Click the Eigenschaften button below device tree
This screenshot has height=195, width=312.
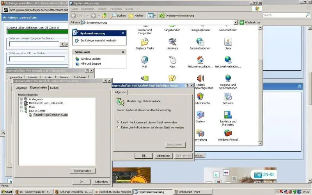coord(83,171)
